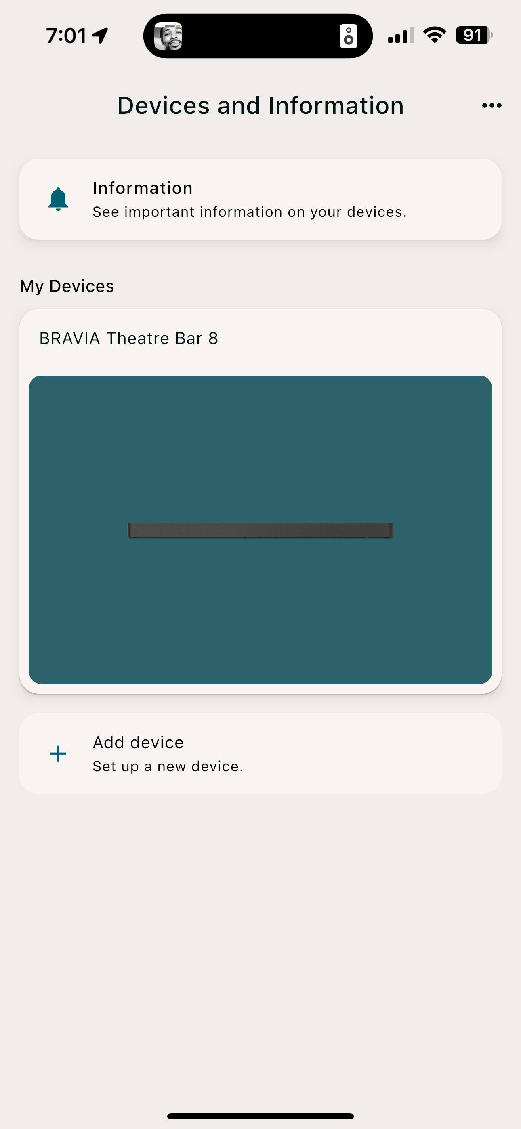Screen dimensions: 521x1129
Task: Open the now-playing album art thumbnail
Action: (168, 36)
